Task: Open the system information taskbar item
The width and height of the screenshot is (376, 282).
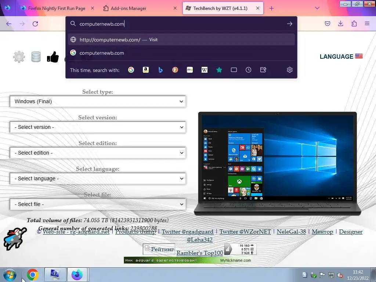Action: pyautogui.click(x=55, y=275)
